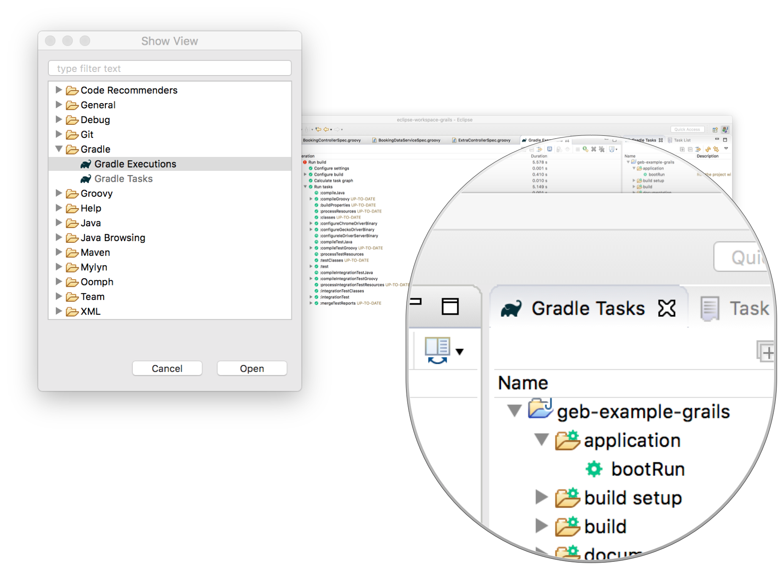Screen dimensions: 780x566
Task: Click the type filter text field
Action: [x=170, y=68]
